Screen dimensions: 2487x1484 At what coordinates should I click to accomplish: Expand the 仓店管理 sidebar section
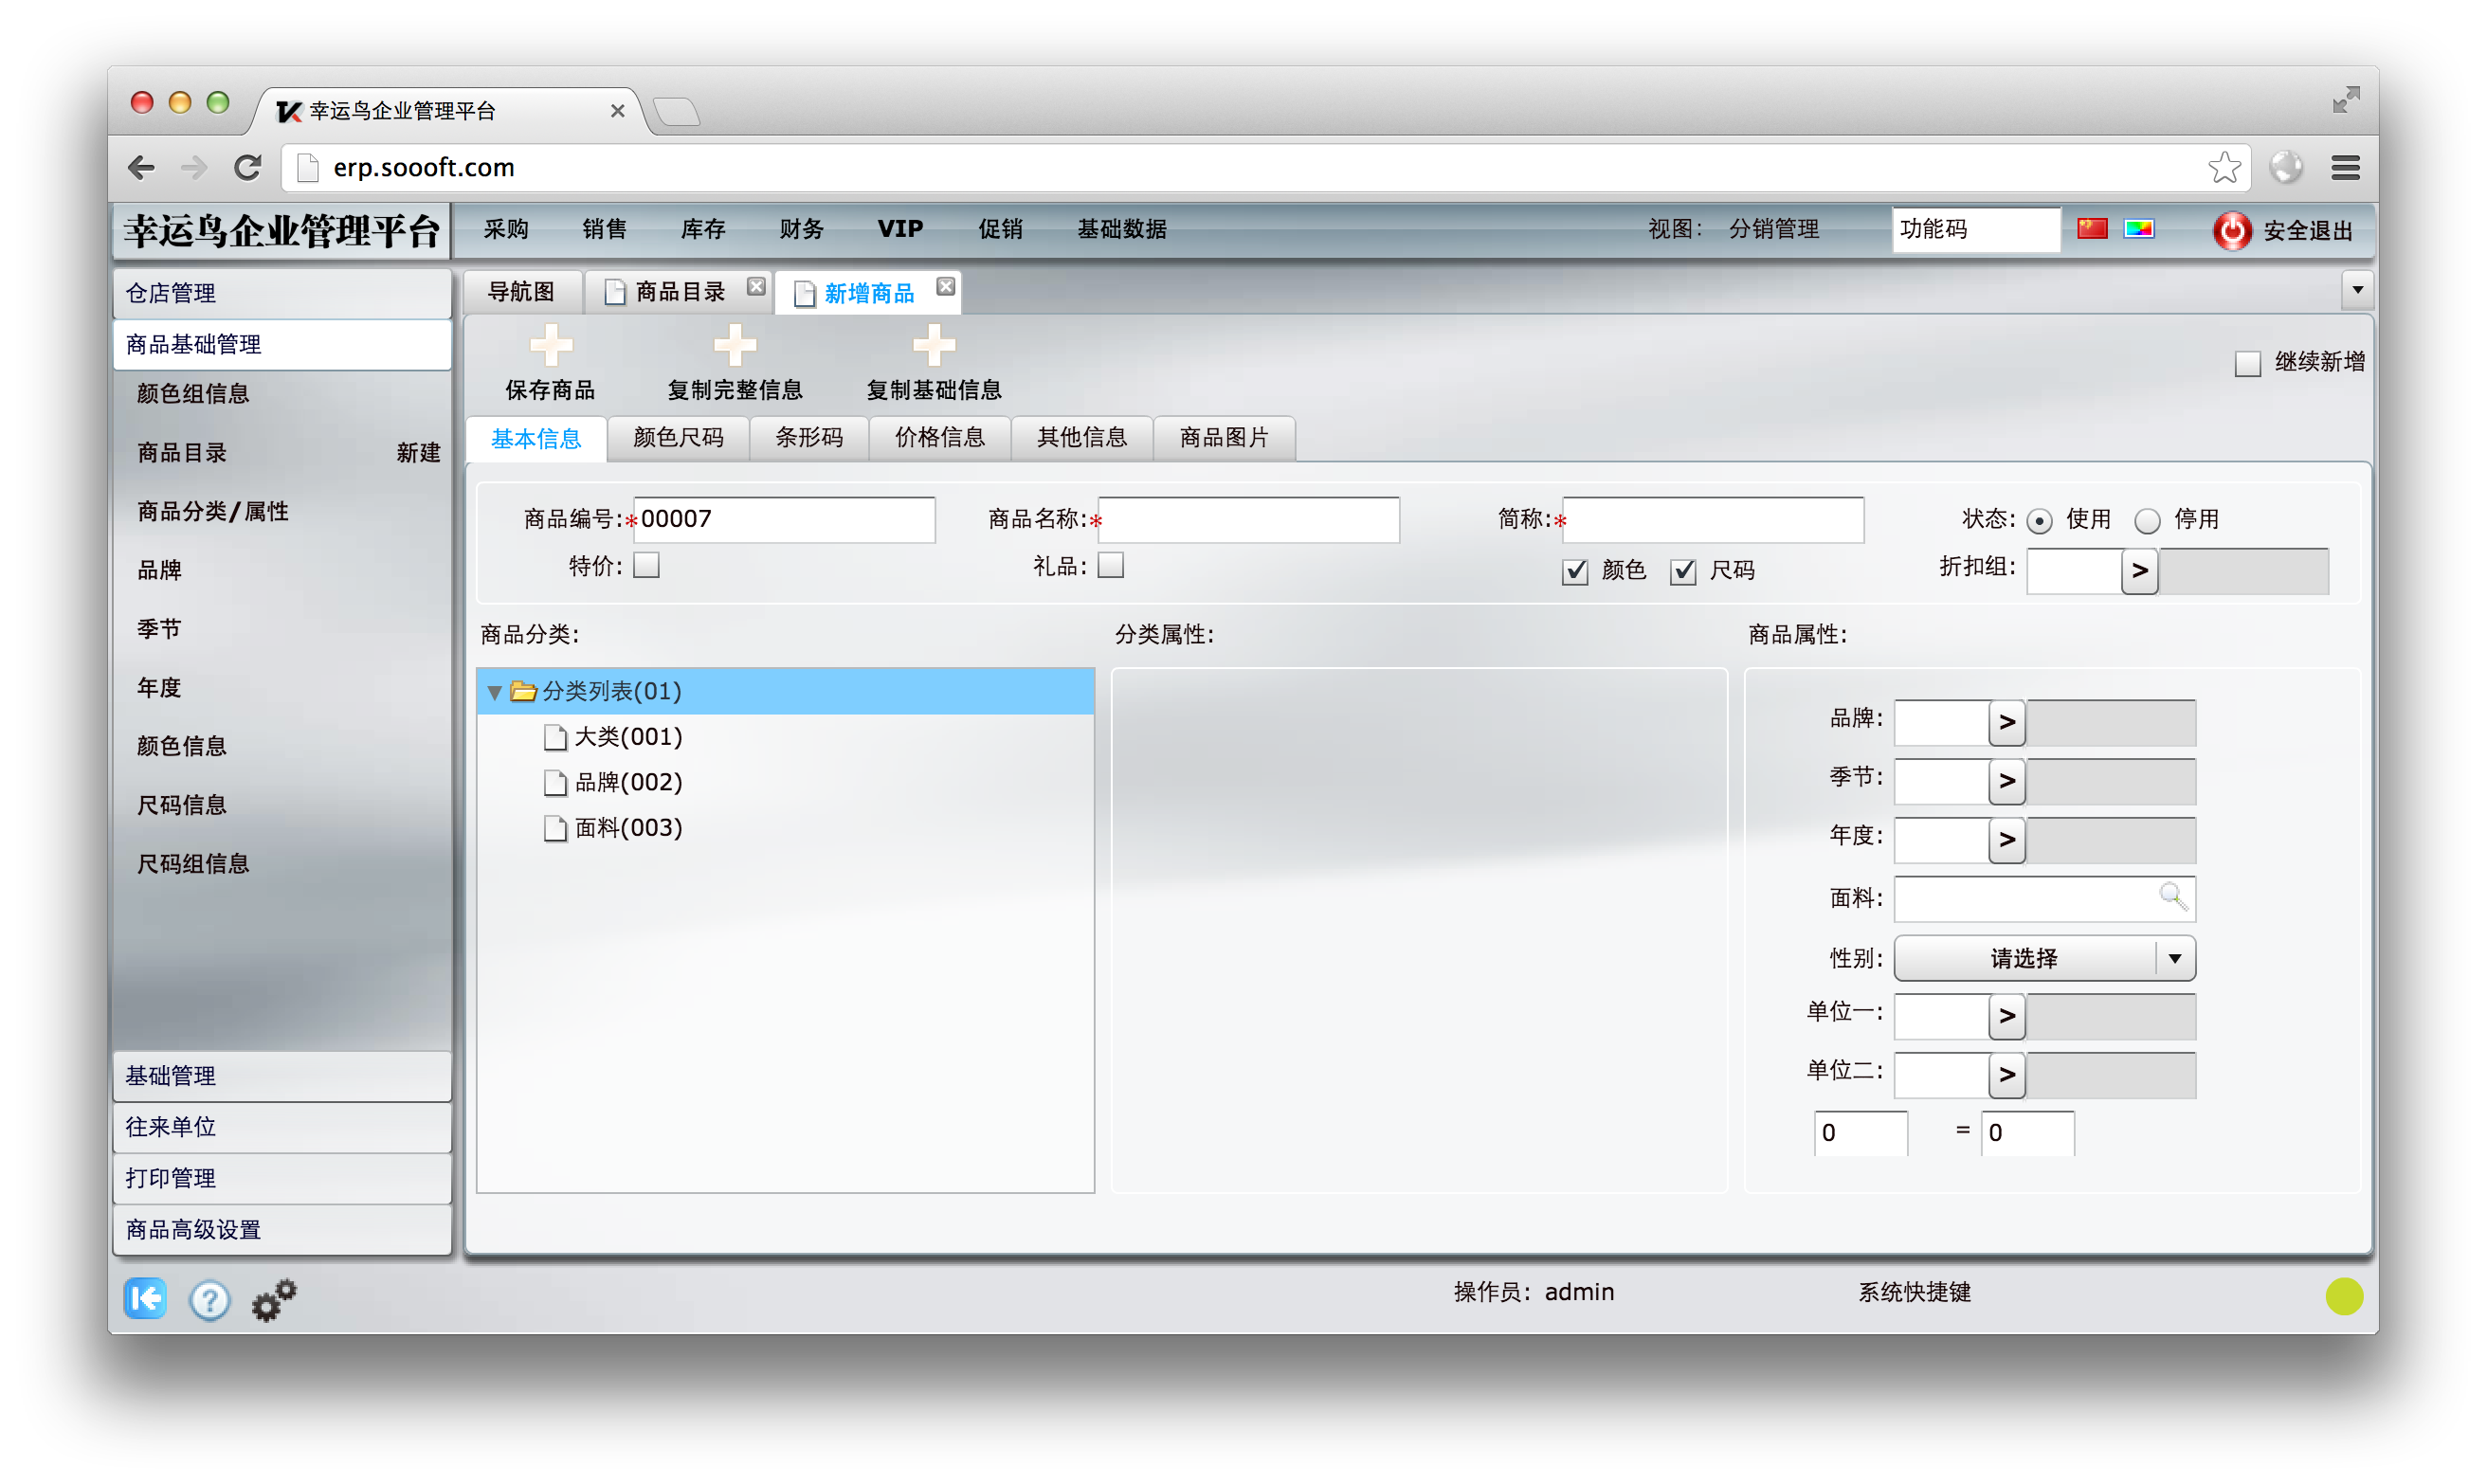[x=283, y=293]
